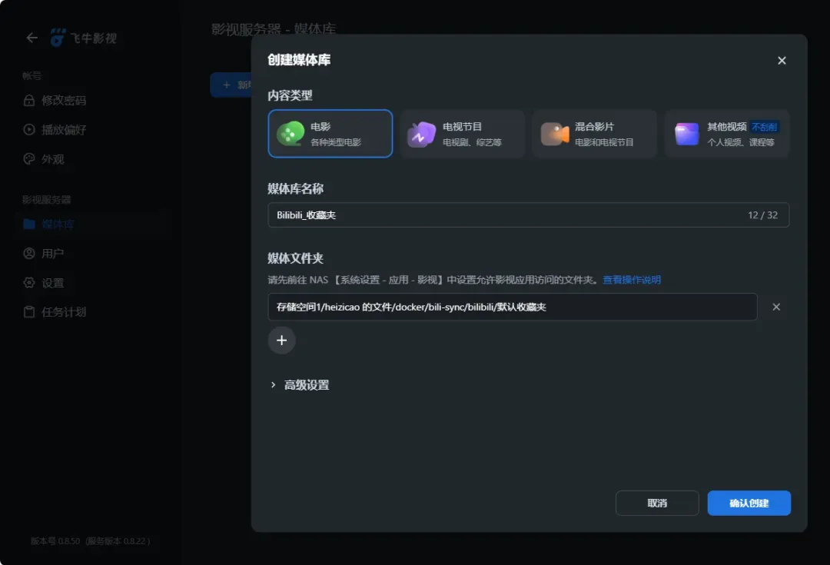Select the 其他视频 content type card
The width and height of the screenshot is (830, 565).
coord(727,134)
